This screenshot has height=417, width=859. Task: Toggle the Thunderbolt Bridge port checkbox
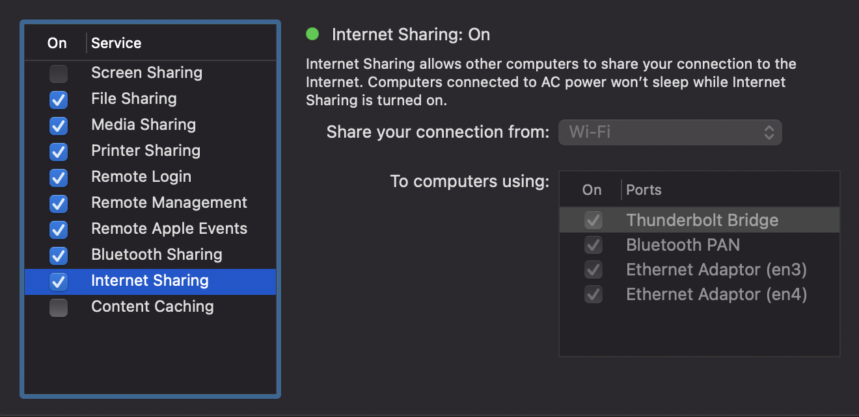(x=593, y=220)
